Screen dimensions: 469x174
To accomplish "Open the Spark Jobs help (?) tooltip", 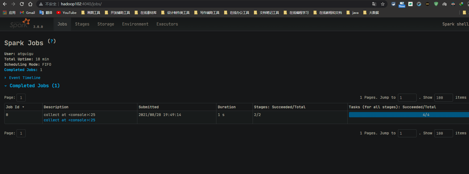I will 52,41.
